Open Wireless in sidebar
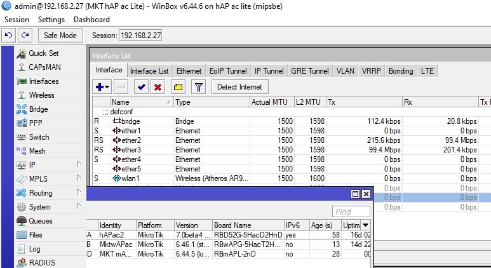The width and height of the screenshot is (491, 268). pos(36,95)
